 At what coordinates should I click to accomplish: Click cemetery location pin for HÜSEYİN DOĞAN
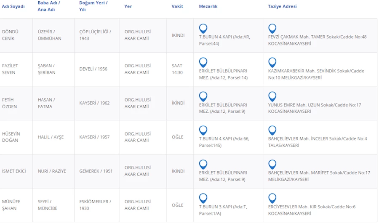(x=203, y=130)
